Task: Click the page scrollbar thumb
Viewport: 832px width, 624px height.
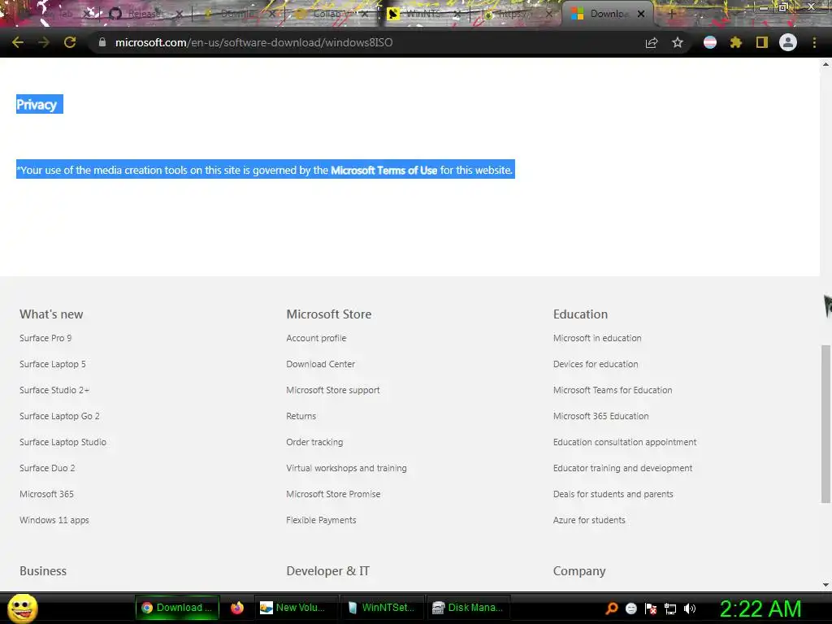Action: (x=825, y=423)
